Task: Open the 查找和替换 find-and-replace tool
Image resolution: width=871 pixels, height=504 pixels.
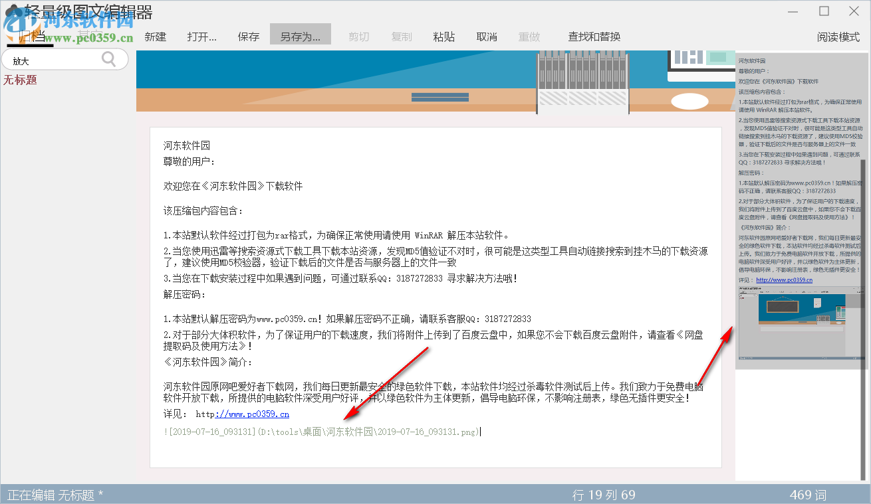Action: pyautogui.click(x=594, y=37)
